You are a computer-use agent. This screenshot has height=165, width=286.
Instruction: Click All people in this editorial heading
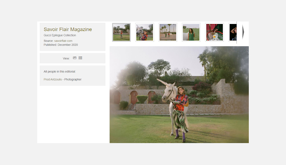[x=60, y=72]
